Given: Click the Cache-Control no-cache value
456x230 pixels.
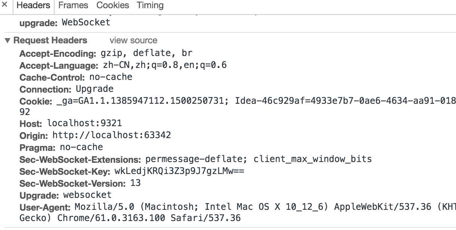Looking at the screenshot, I should (x=111, y=77).
